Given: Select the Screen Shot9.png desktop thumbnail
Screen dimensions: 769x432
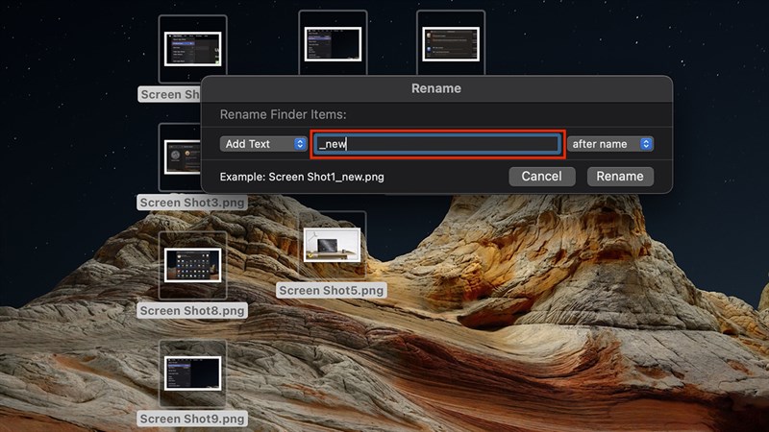Looking at the screenshot, I should (192, 373).
